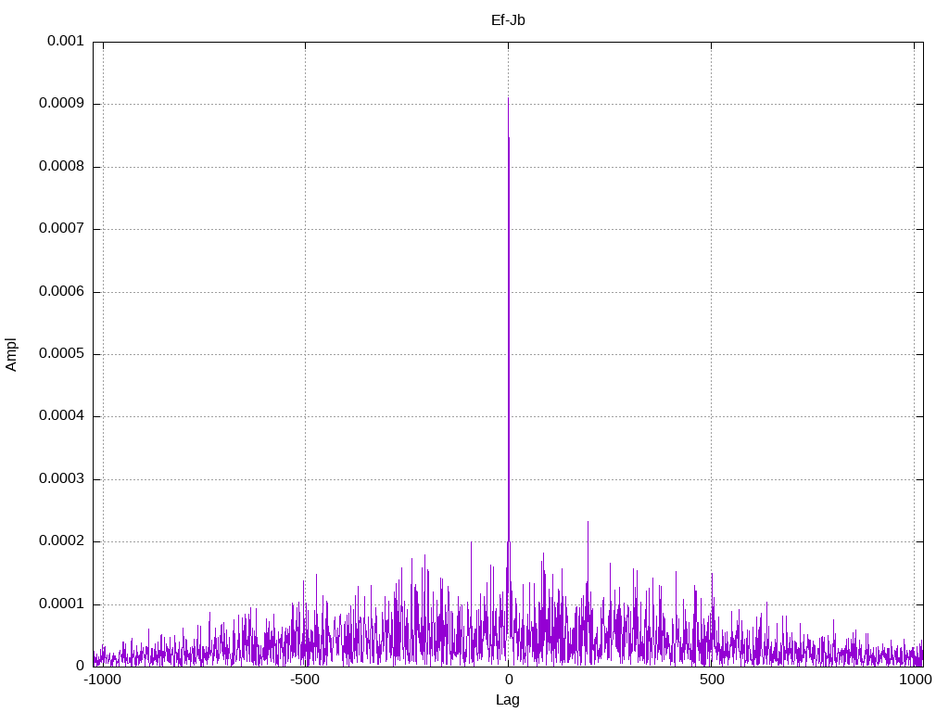This screenshot has height=712, width=949.
Task: Click the 0.0007 y-axis tick label
Action: pyautogui.click(x=61, y=228)
